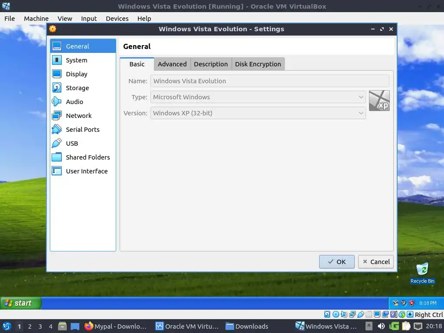The width and height of the screenshot is (444, 333).
Task: Click the show desktop panel icon
Action: [75, 326]
